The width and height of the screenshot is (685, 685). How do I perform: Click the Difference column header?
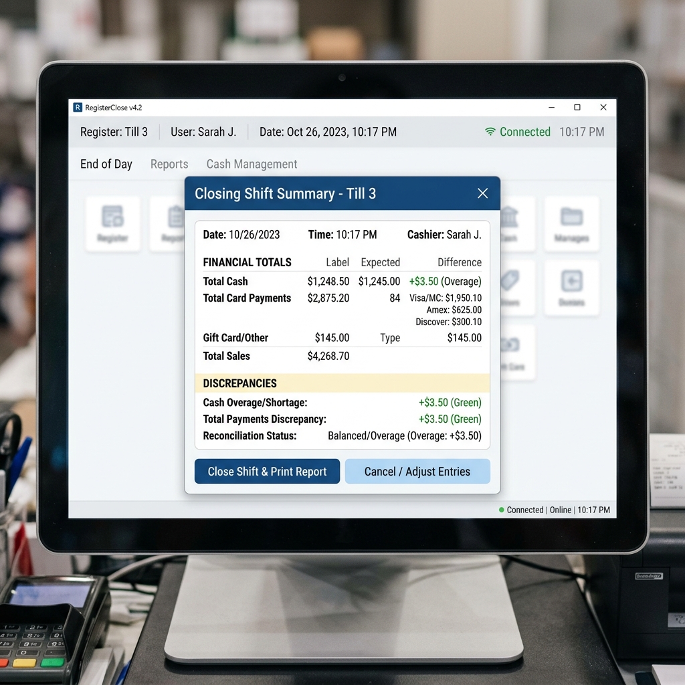pos(460,262)
